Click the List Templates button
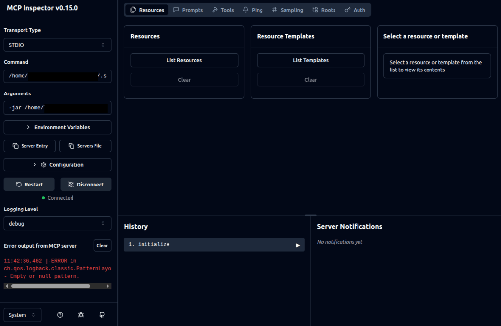Screen dimensions: 501x326 coord(310,60)
